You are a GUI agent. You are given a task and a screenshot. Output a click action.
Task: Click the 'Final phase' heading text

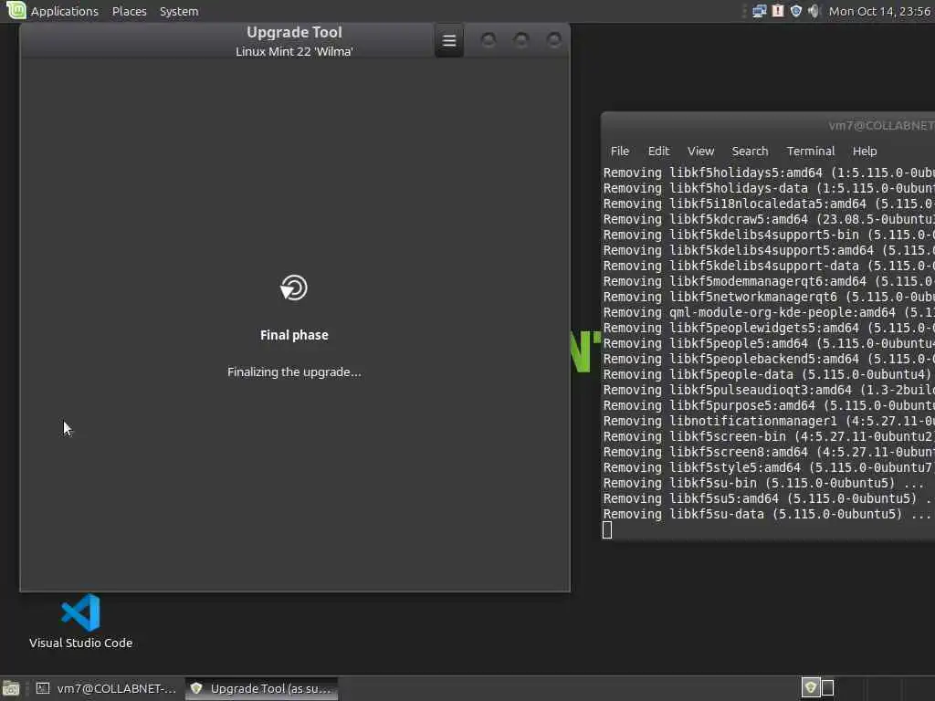pos(294,335)
